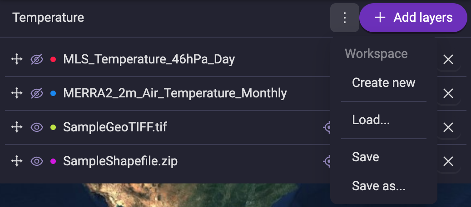Screen dimensions: 471x207
Task: Click the Add layers button
Action: click(413, 18)
